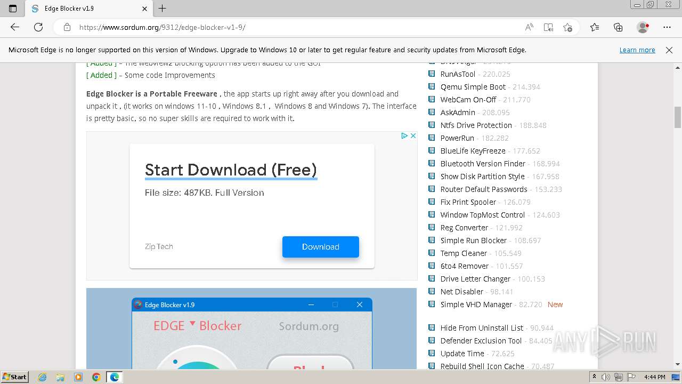Open Reg Converter link
682x384 pixels.
464,228
